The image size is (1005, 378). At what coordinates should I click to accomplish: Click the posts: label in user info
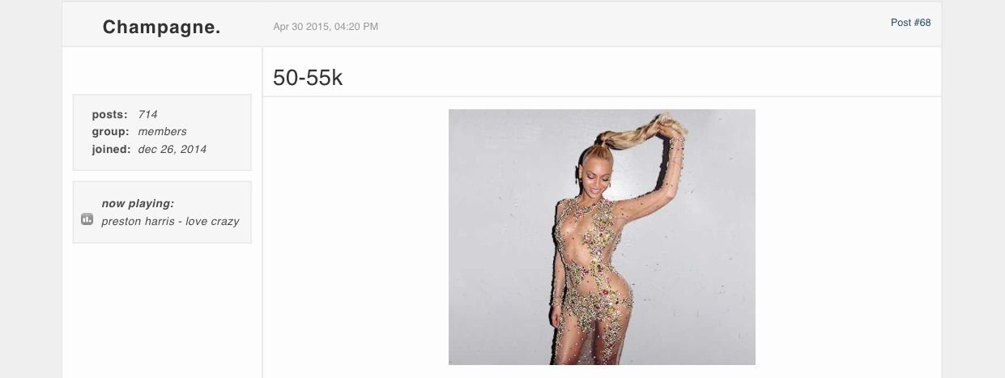[109, 114]
